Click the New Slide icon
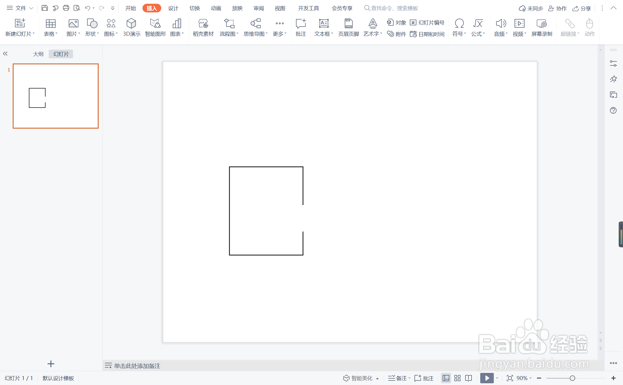 tap(20, 24)
